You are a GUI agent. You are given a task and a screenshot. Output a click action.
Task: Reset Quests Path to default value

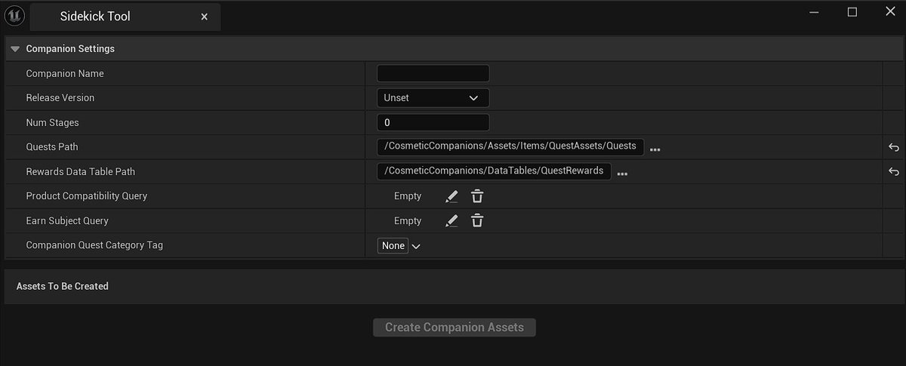tap(894, 147)
